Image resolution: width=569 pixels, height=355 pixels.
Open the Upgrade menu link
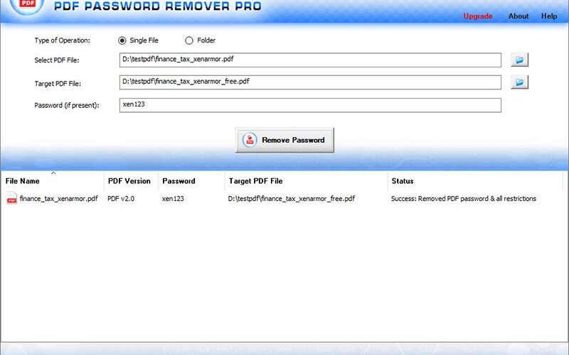pos(478,16)
